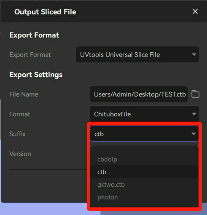Click the Suffix field label
Image resolution: width=207 pixels, height=215 pixels.
[x=17, y=134]
